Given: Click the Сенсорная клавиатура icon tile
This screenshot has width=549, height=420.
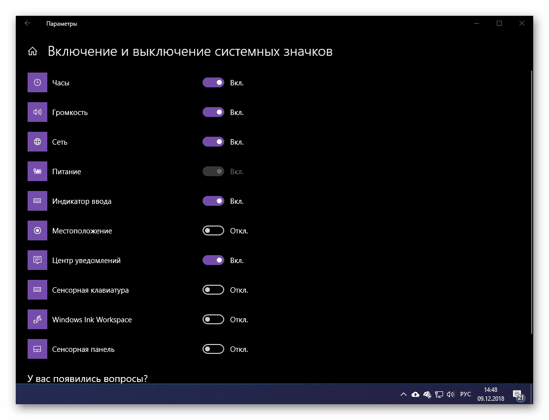Looking at the screenshot, I should (37, 290).
